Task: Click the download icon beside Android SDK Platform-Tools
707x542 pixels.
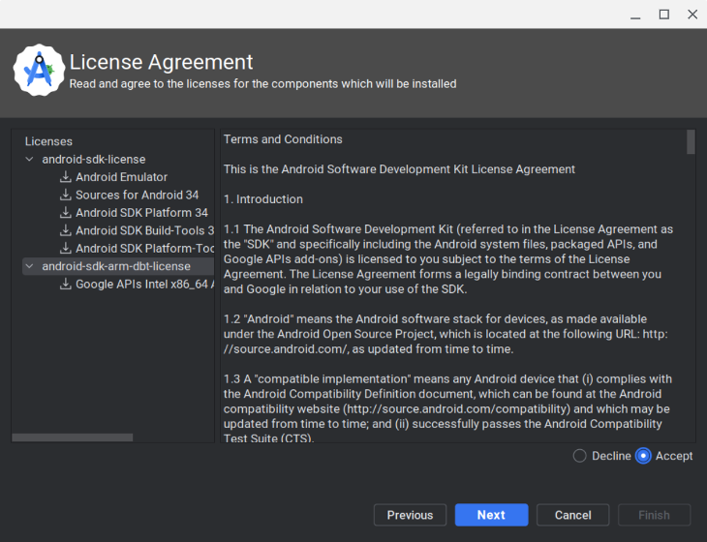Action: (x=66, y=248)
